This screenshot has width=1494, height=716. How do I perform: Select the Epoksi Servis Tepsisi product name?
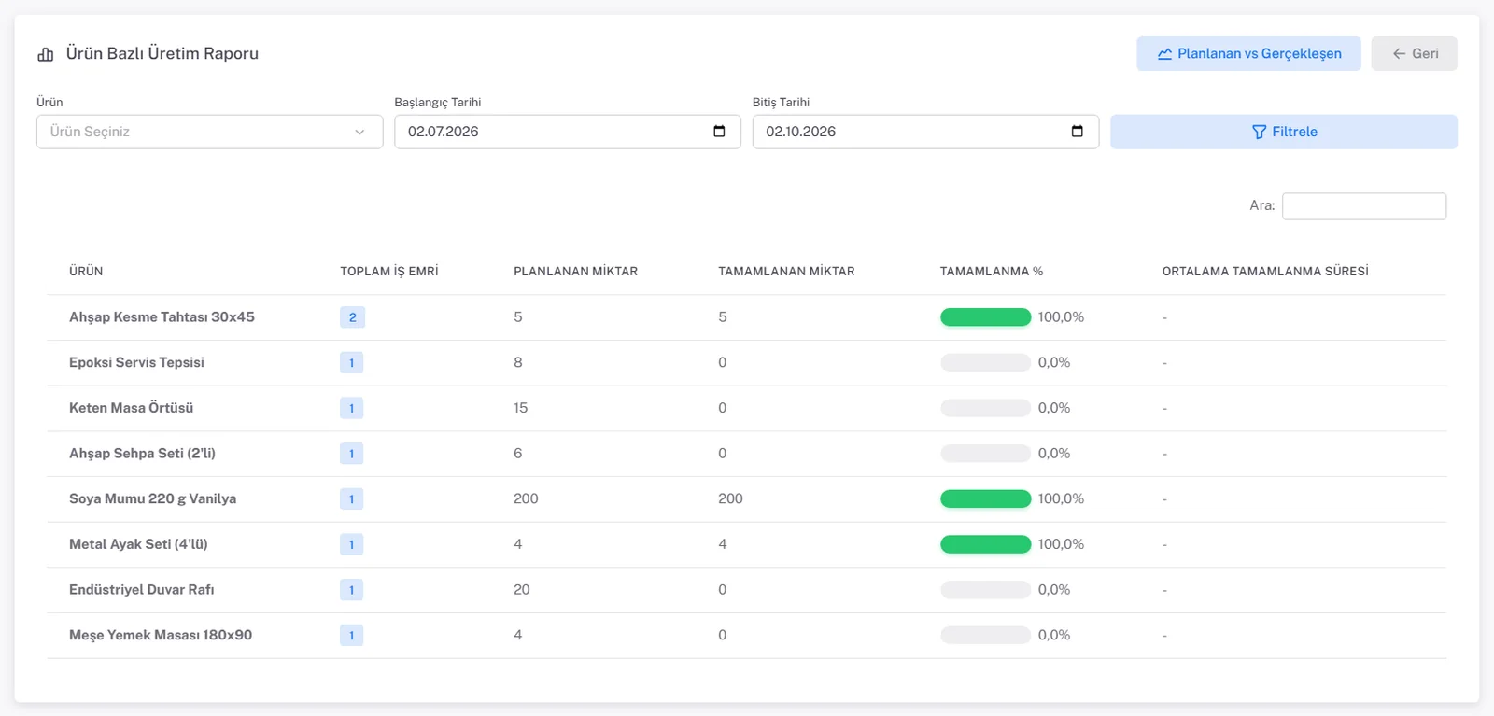136,363
